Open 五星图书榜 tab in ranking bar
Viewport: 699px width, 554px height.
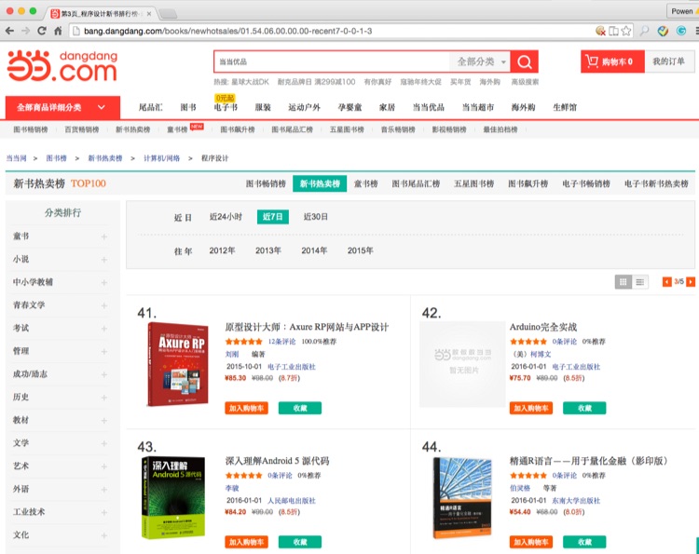click(x=473, y=184)
